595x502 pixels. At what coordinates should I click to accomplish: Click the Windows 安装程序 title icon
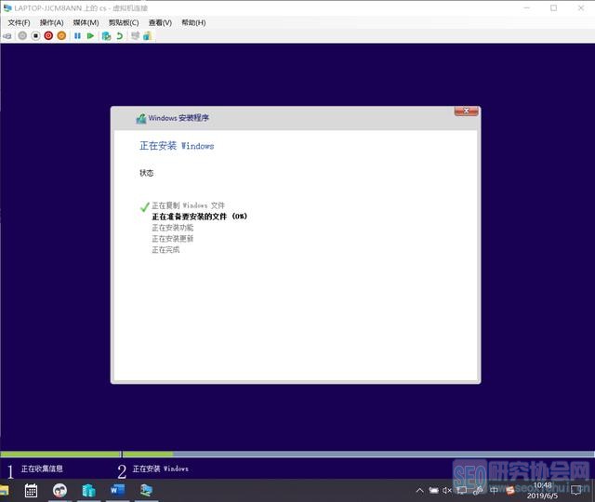(x=141, y=119)
